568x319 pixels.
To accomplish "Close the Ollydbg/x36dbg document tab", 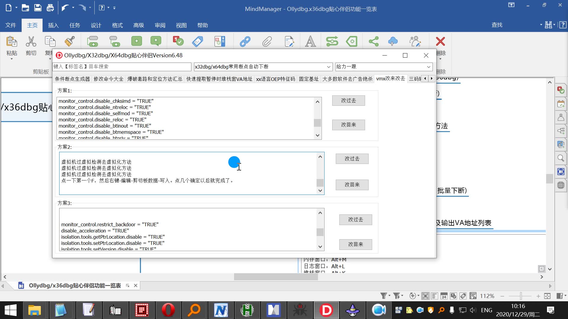I will coord(135,286).
